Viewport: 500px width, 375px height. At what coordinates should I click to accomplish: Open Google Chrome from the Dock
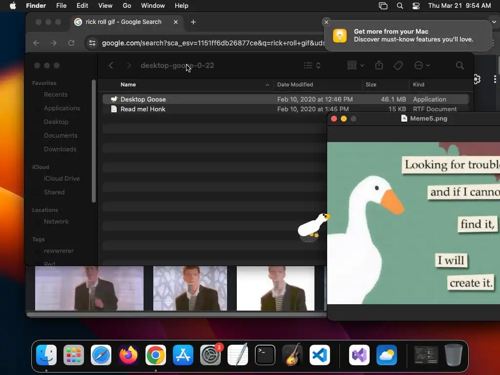(156, 355)
